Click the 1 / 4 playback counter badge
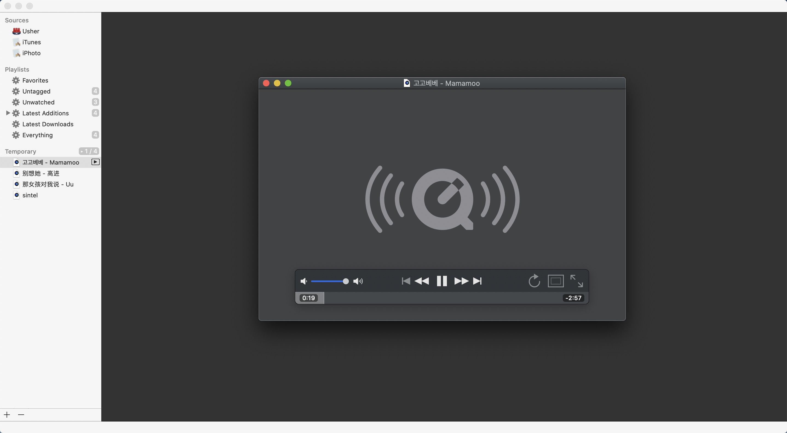This screenshot has height=433, width=787. point(89,151)
